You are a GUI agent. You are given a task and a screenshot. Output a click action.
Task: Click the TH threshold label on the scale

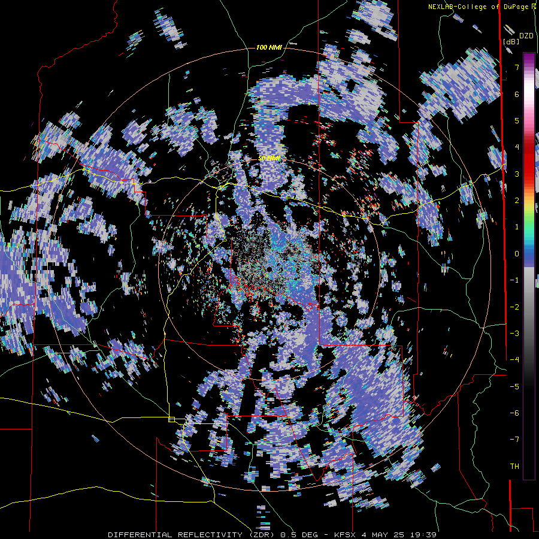coord(514,467)
